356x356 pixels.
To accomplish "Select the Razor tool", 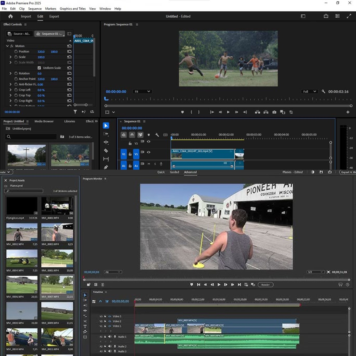I will (106, 151).
